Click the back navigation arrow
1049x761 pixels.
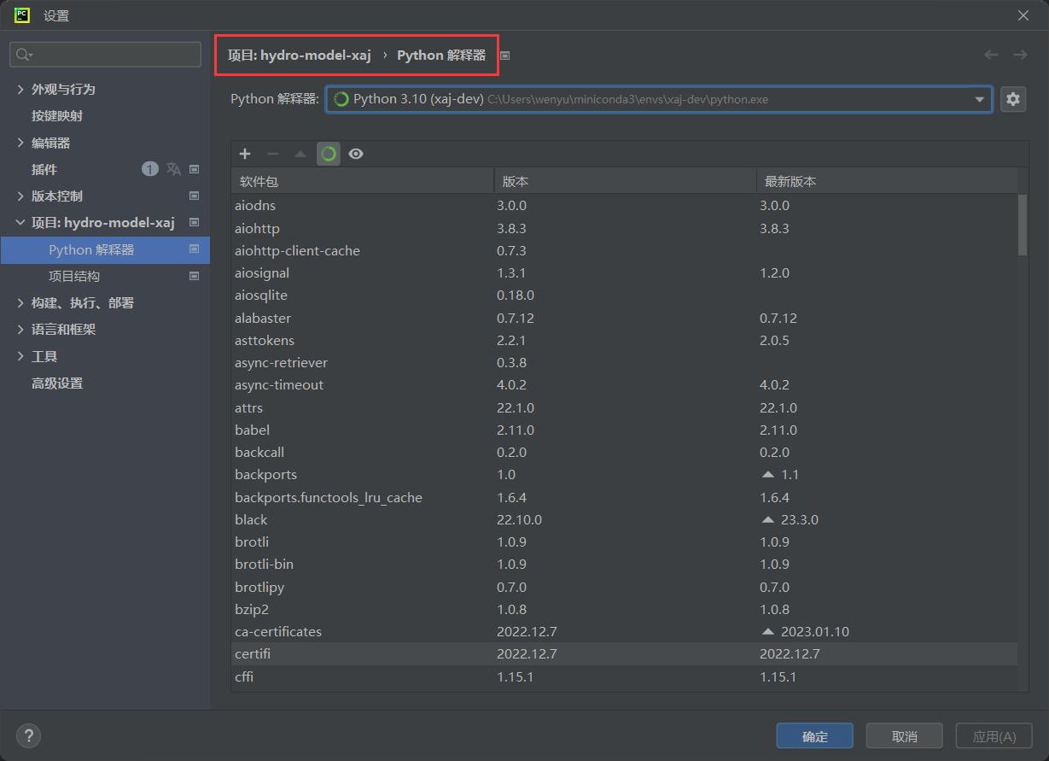[991, 54]
